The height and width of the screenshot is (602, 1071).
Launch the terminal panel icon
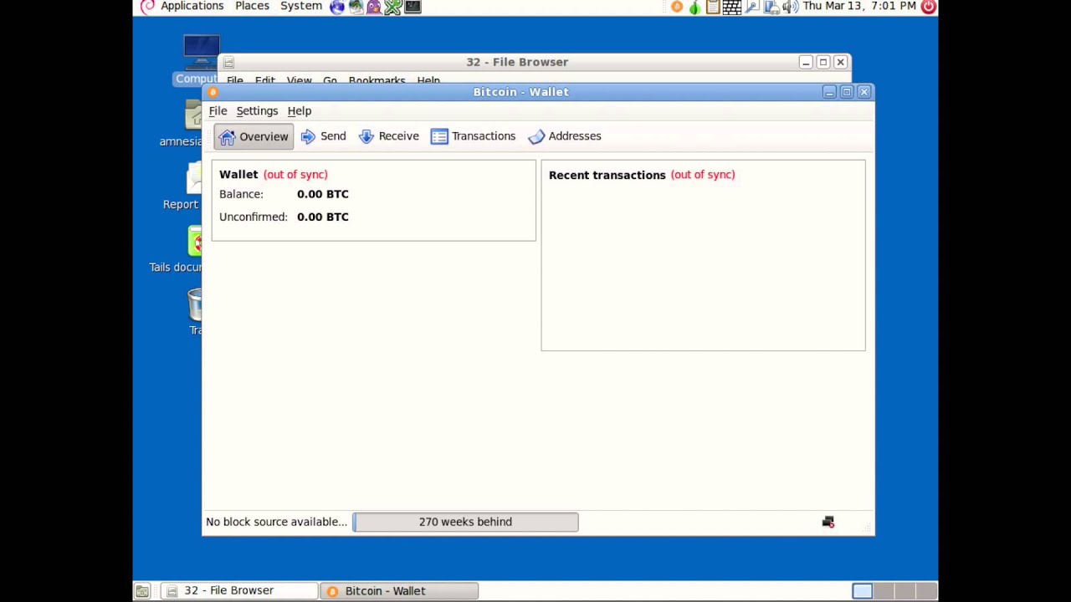[413, 7]
